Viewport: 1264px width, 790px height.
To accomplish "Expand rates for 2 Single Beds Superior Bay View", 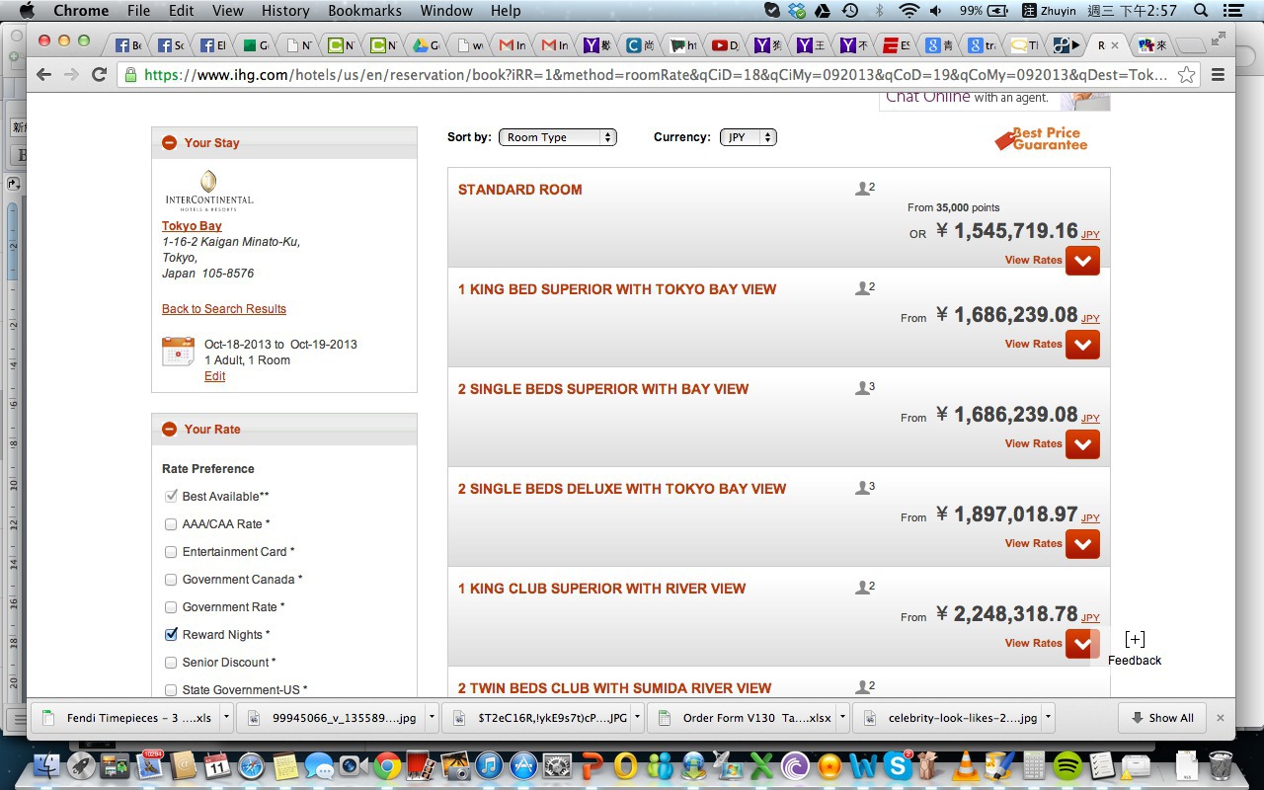I will (1082, 444).
